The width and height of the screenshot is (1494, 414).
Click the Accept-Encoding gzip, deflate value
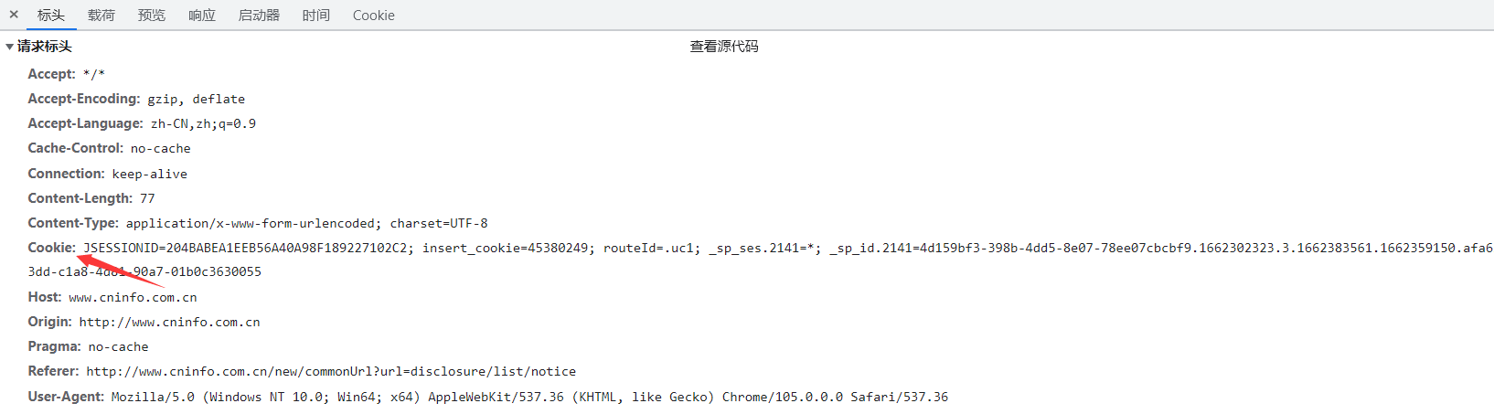197,99
